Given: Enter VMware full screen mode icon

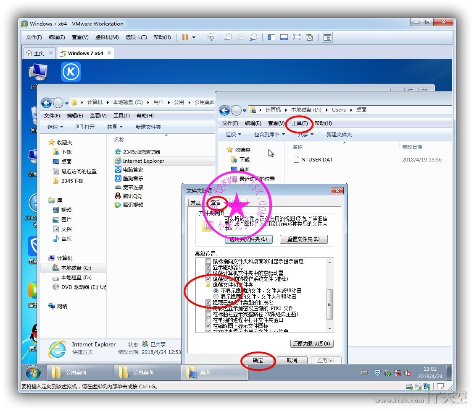Looking at the screenshot, I should (297, 37).
